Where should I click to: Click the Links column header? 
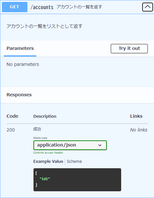pyautogui.click(x=136, y=116)
